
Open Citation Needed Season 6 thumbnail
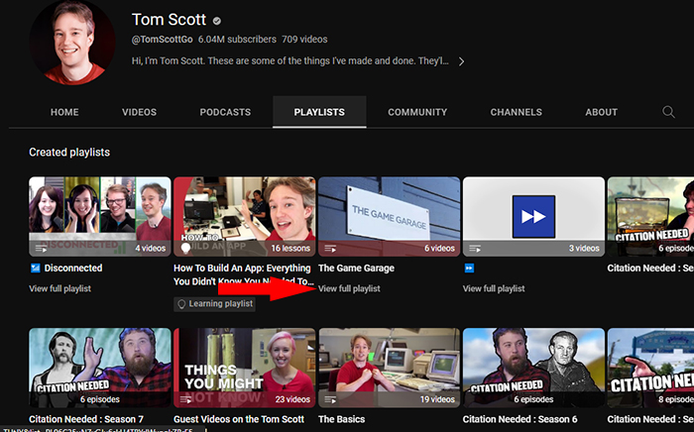click(533, 368)
